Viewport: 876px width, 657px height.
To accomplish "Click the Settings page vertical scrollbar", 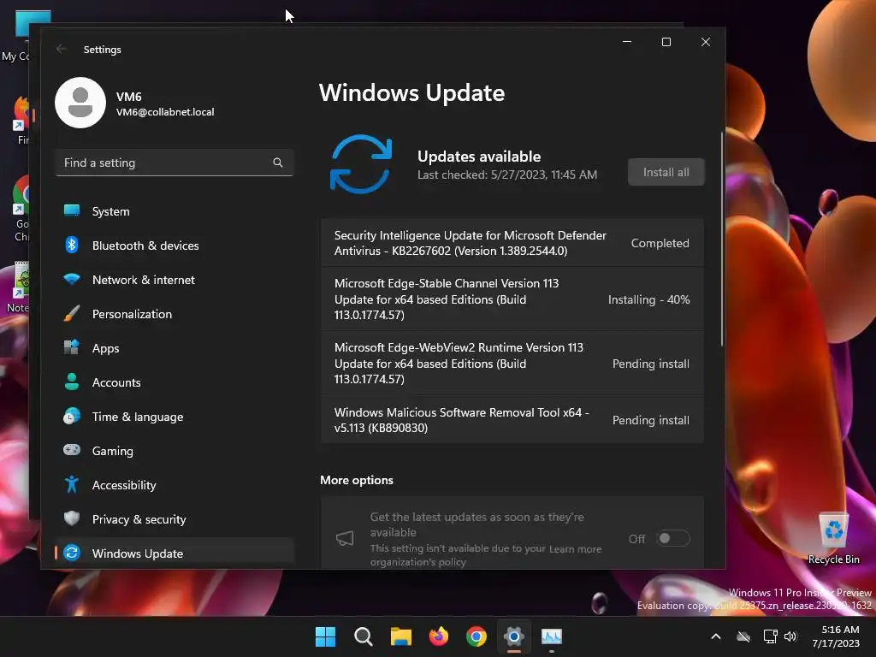I will [722, 240].
